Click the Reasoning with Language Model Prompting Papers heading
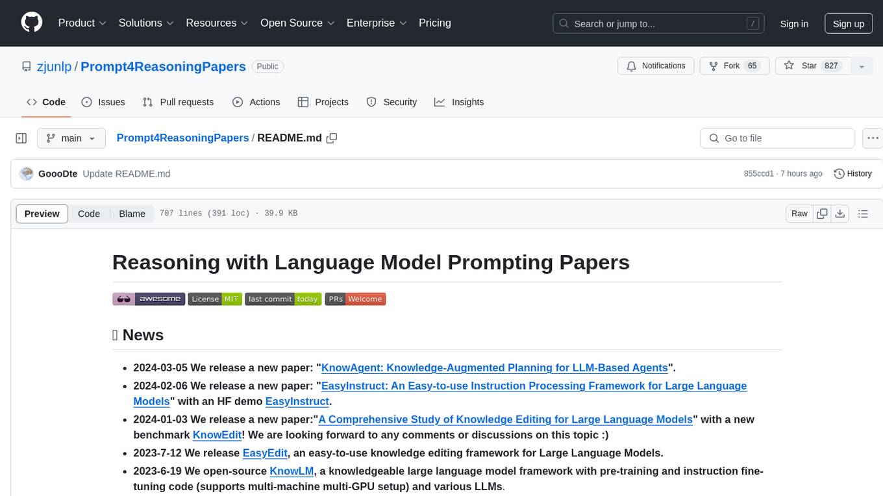 (x=371, y=262)
